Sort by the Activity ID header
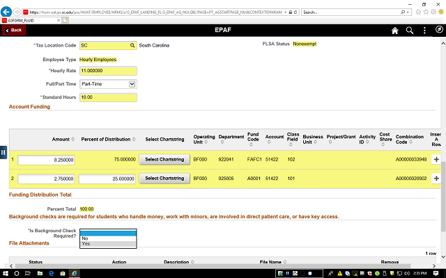The height and width of the screenshot is (278, 446). click(367, 139)
